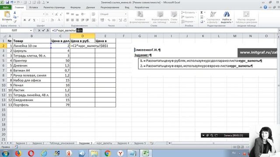Open Firefox from the taskbar

pos(18,153)
